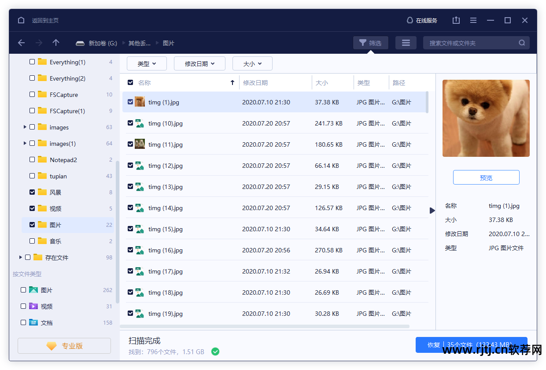Click the file icon of timg (15).jpg
Viewport: 546px width, 370px height.
point(140,229)
